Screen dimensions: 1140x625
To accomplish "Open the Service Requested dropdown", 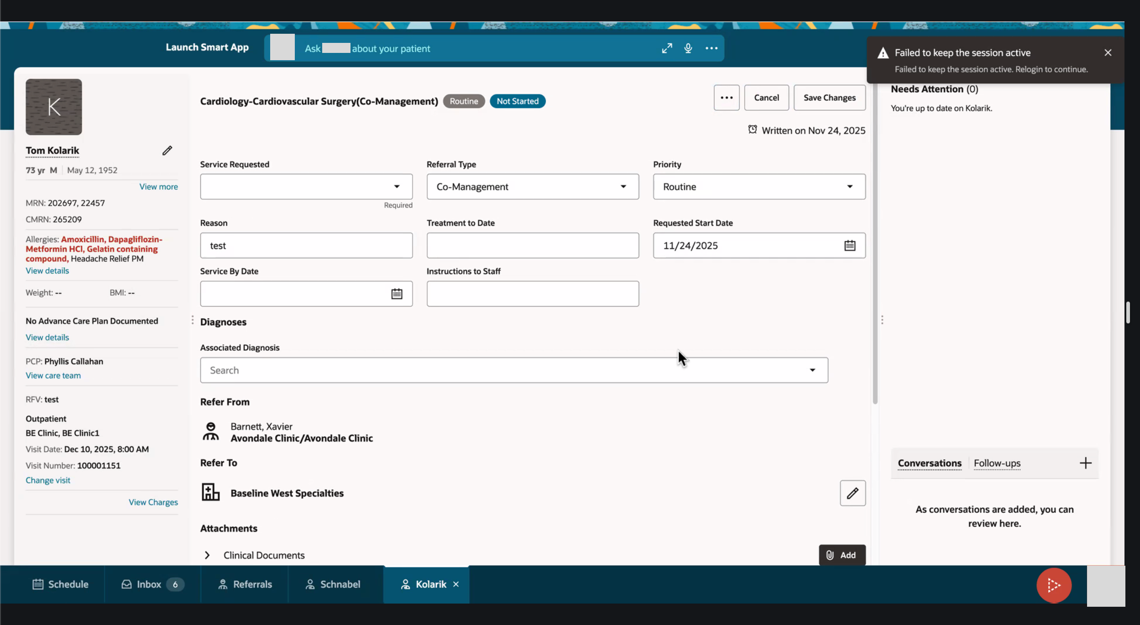I will coord(306,187).
